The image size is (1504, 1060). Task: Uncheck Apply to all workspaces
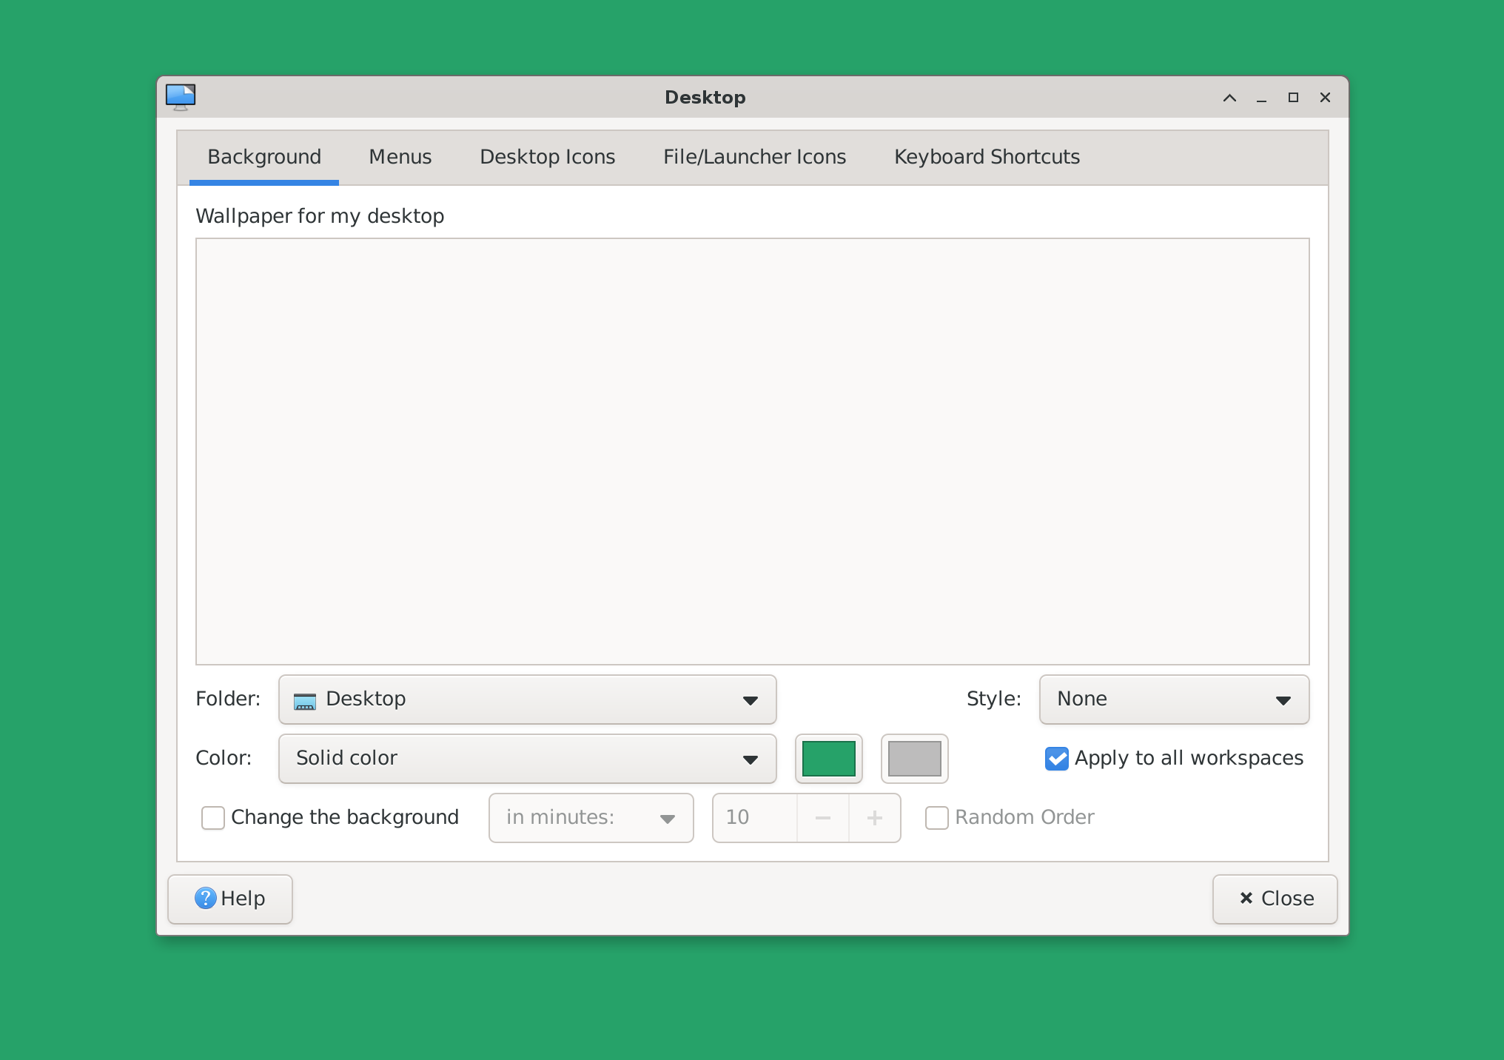click(x=1056, y=759)
